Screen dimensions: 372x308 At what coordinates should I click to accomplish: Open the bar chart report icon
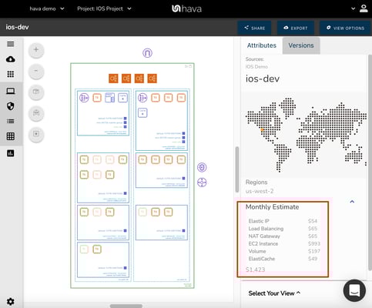coord(11,153)
